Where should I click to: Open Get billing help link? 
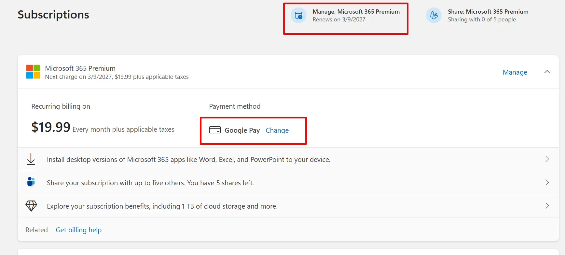click(x=79, y=230)
